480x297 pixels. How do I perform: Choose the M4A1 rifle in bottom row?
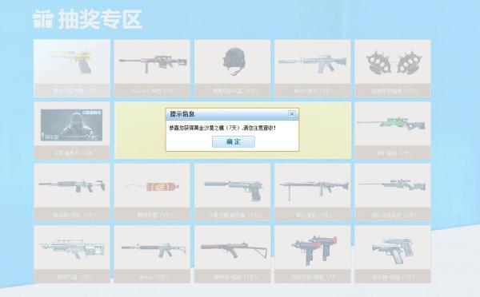[x=152, y=254]
